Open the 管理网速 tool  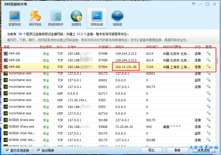tap(15, 18)
